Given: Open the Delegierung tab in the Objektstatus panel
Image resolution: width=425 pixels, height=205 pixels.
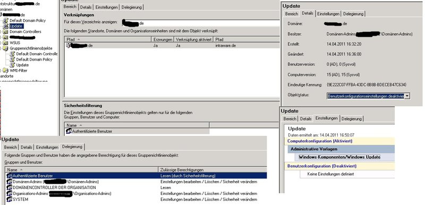Looking at the screenshot, I should pos(353,14).
